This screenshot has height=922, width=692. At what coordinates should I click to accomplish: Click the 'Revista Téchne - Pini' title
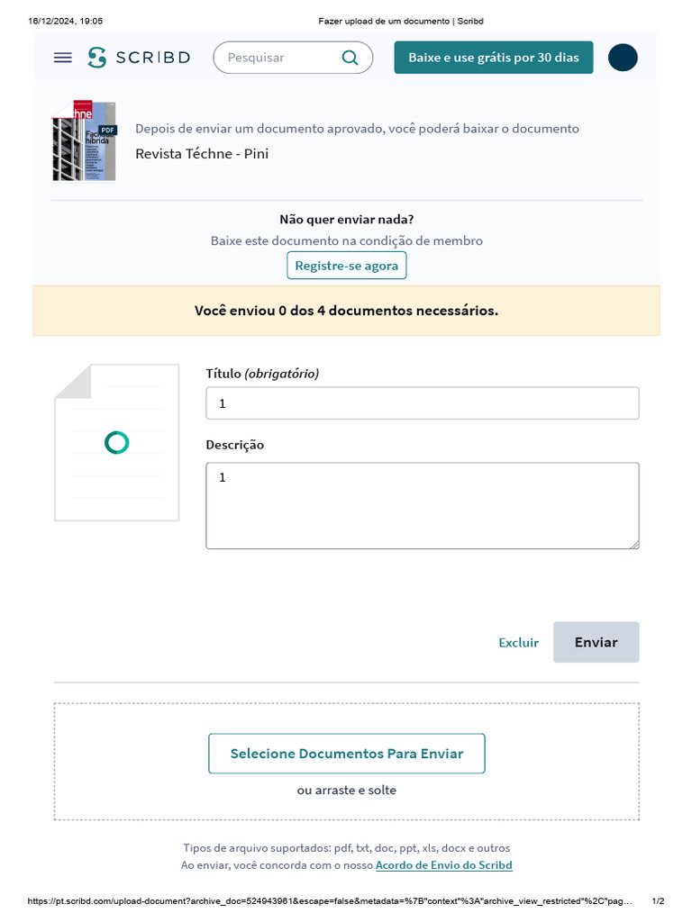pyautogui.click(x=202, y=153)
